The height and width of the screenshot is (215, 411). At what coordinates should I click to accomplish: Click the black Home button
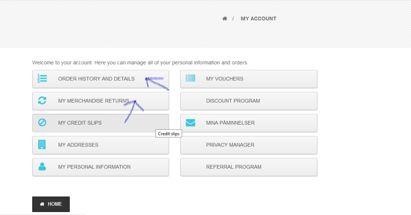(51, 204)
